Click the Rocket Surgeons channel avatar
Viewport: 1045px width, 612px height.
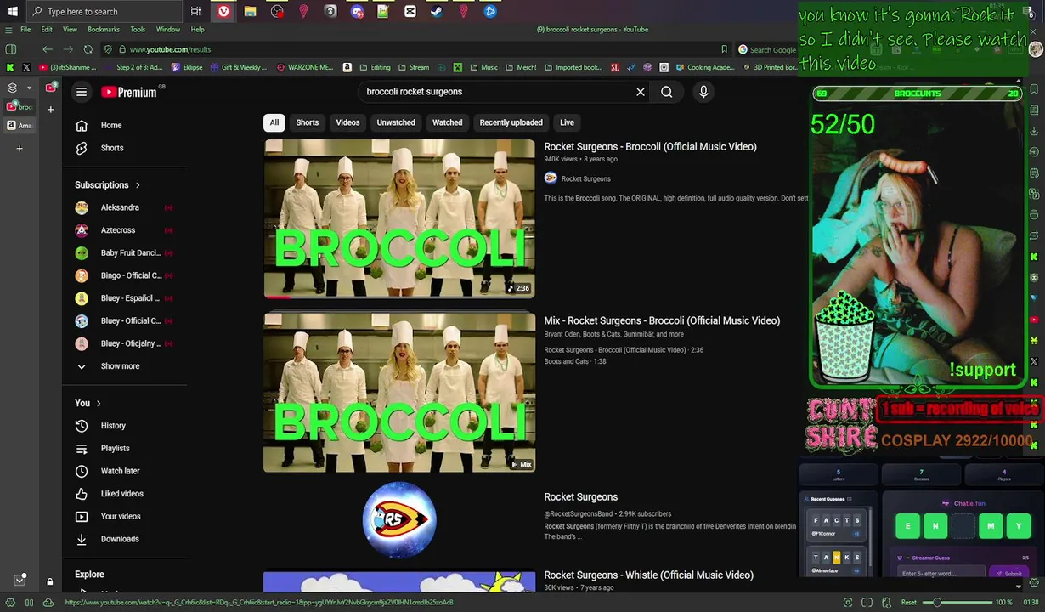[399, 518]
